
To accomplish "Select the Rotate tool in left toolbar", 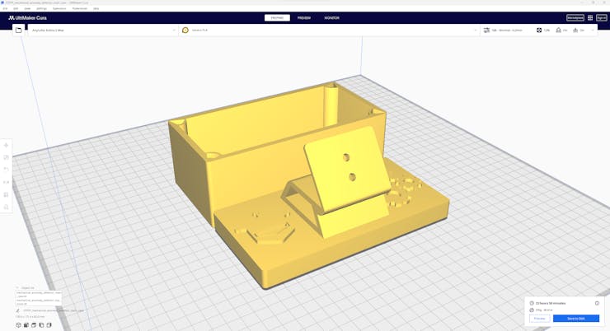I will [6, 170].
